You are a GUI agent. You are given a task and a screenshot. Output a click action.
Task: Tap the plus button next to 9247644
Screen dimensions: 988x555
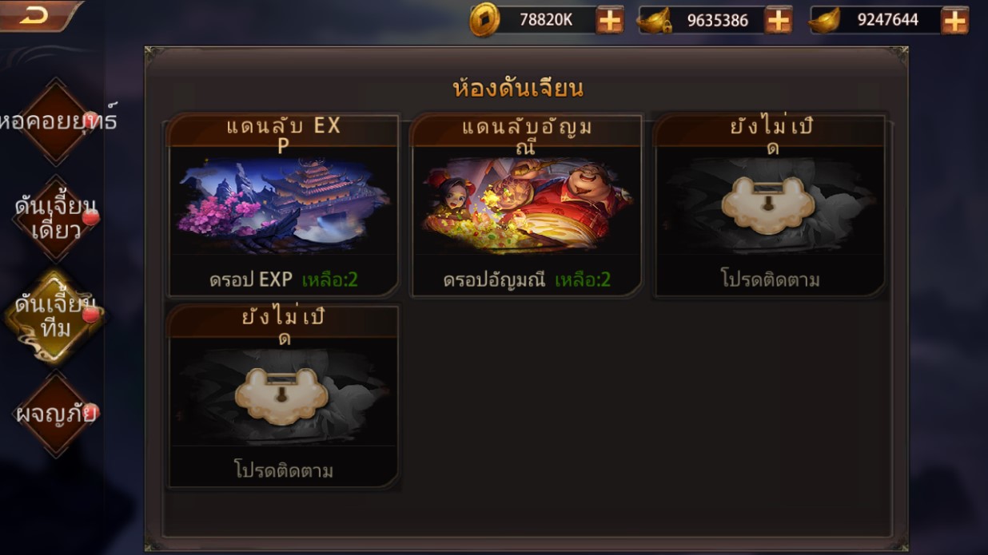pos(954,20)
